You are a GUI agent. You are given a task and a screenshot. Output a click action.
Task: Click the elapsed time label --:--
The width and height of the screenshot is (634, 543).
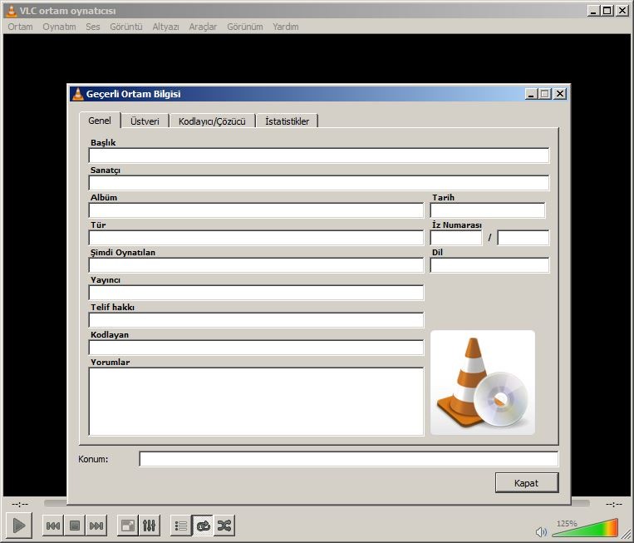point(20,504)
